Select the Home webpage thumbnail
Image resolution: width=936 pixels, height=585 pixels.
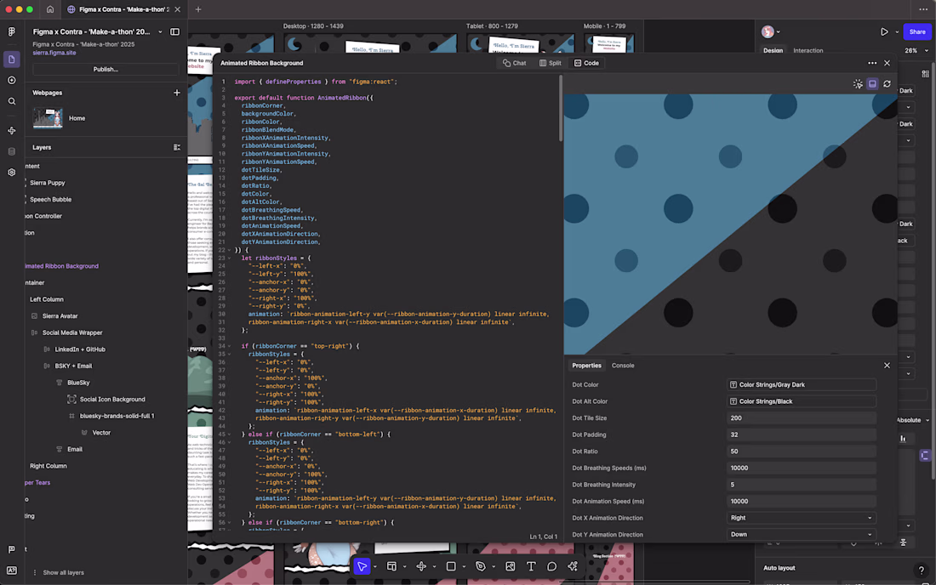48,118
